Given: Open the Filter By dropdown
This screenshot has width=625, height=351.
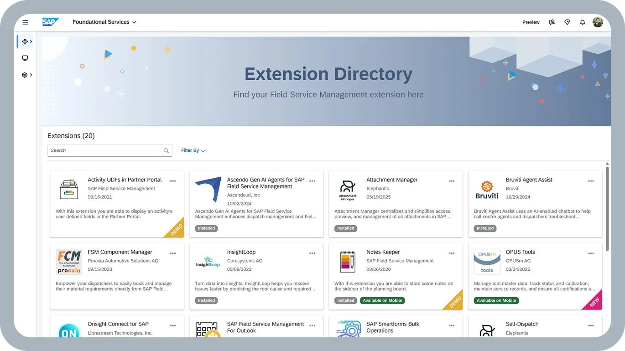Looking at the screenshot, I should (x=193, y=150).
